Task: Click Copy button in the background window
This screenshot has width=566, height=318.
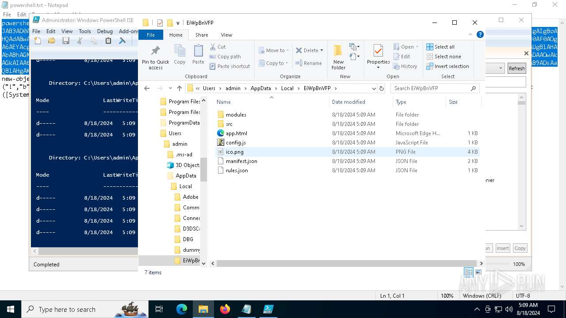Action: coord(520,248)
